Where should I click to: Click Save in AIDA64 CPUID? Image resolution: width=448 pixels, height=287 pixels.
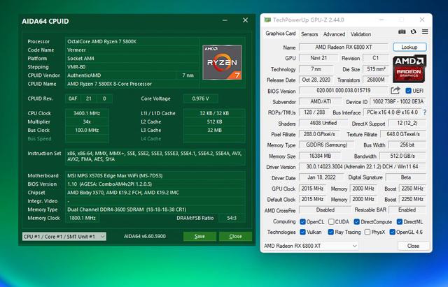pyautogui.click(x=199, y=237)
